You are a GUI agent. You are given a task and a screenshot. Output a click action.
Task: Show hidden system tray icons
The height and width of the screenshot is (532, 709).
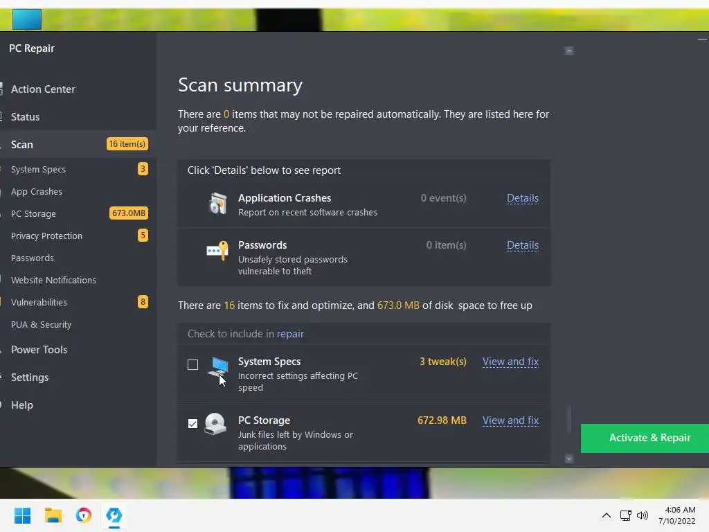607,515
